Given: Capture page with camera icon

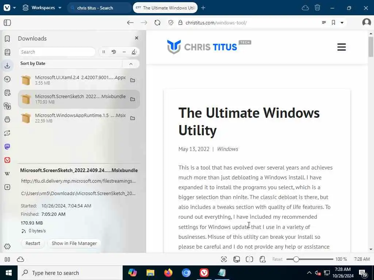Looking at the screenshot, I should [x=224, y=259].
